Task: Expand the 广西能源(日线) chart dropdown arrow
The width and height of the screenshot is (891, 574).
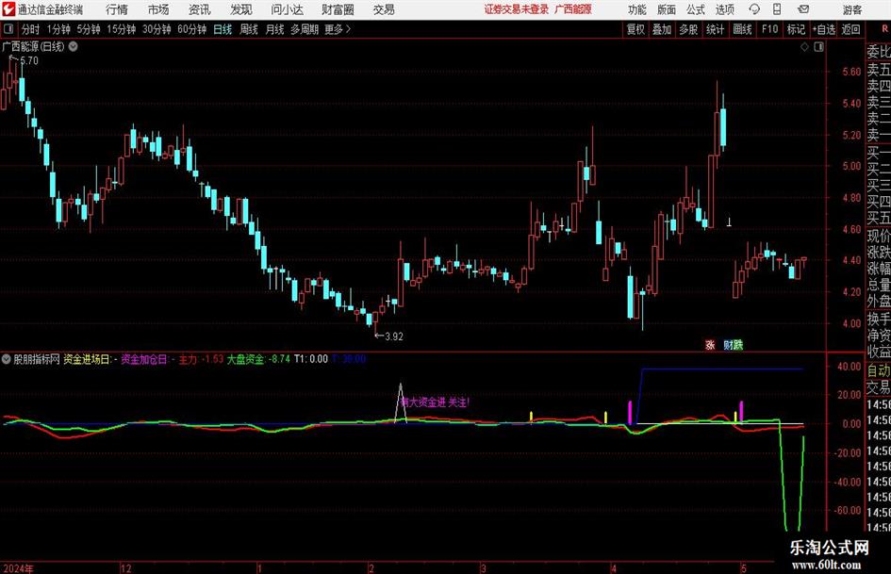Action: [x=74, y=46]
